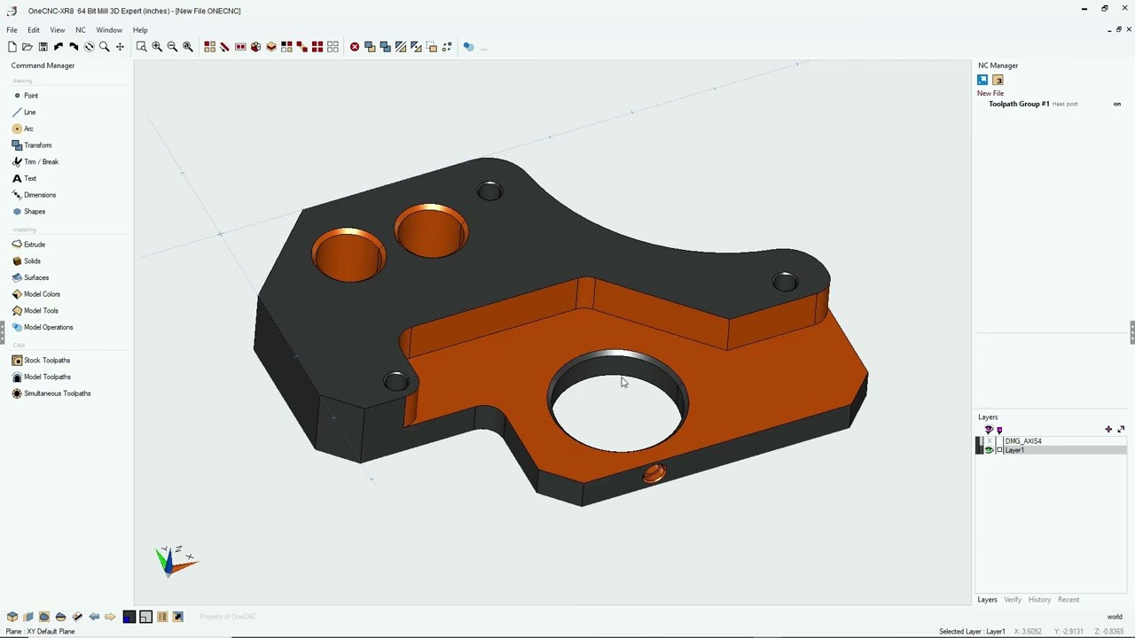
Task: Click the second NC Manager icon
Action: [x=998, y=80]
